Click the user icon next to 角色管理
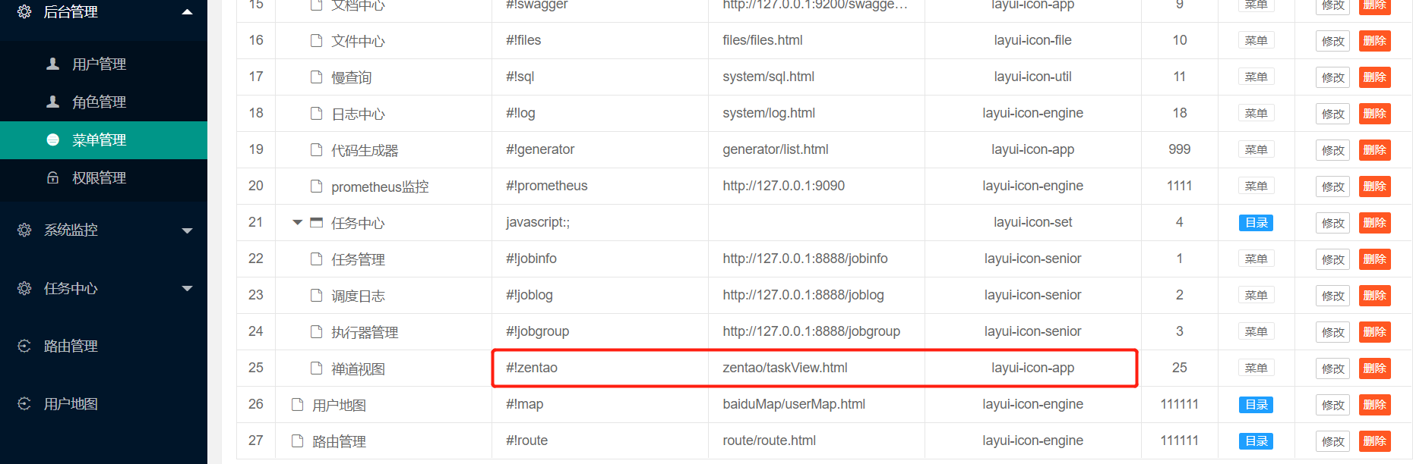The height and width of the screenshot is (464, 1413). [52, 102]
